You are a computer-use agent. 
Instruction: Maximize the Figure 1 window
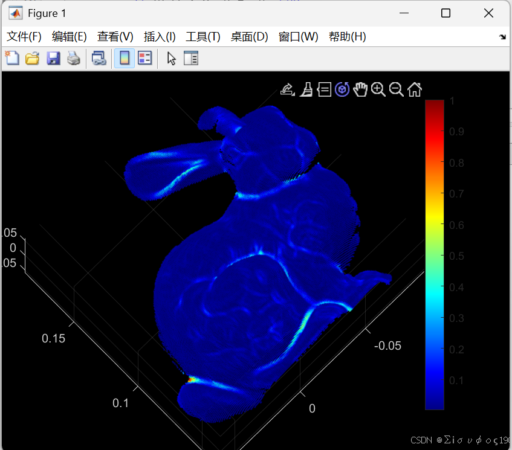446,13
